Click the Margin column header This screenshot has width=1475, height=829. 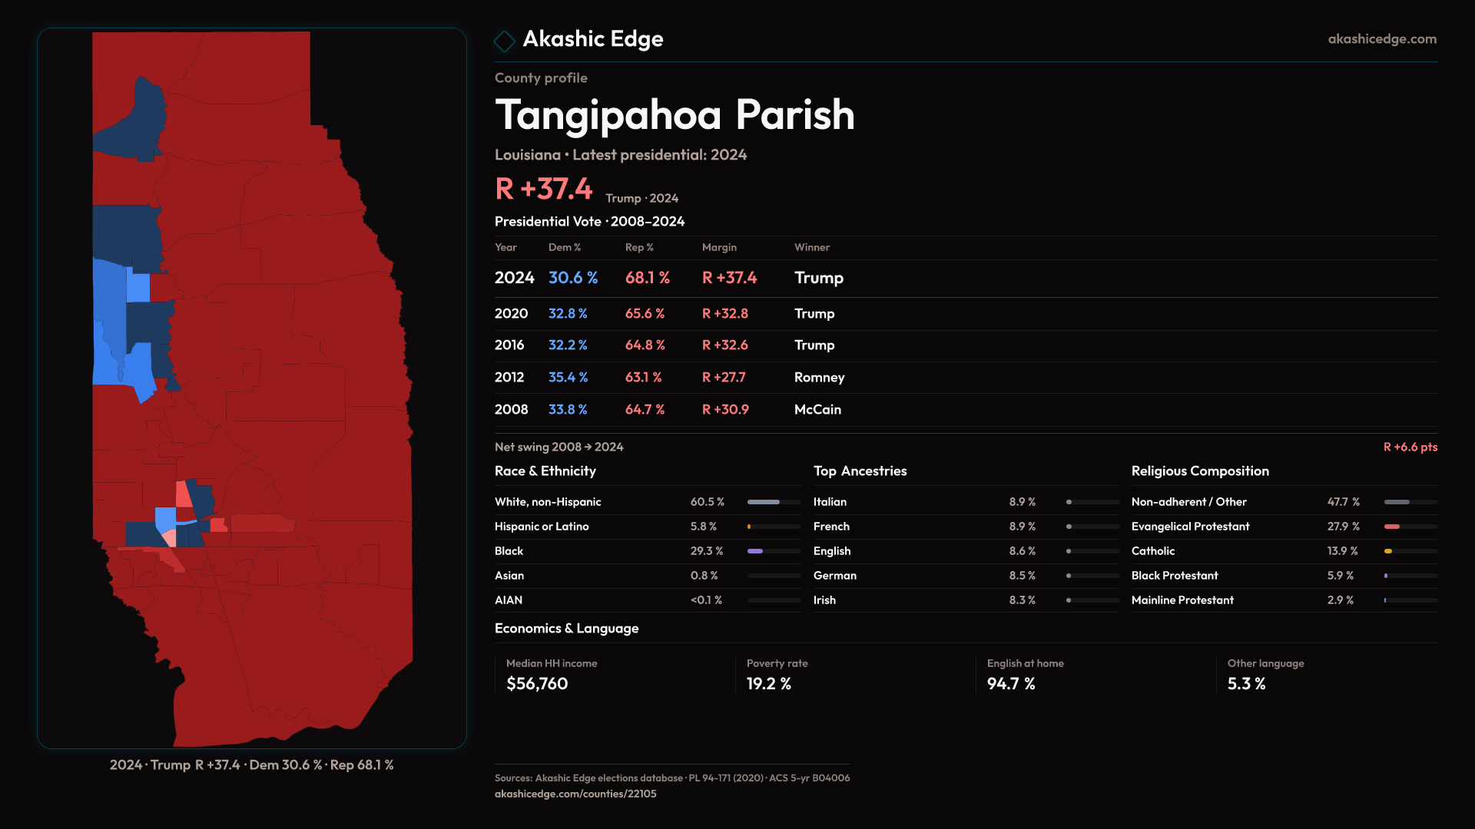(718, 247)
